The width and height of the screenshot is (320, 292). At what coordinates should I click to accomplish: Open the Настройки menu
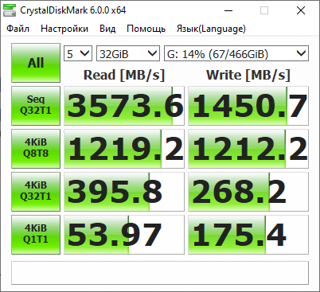pos(64,29)
